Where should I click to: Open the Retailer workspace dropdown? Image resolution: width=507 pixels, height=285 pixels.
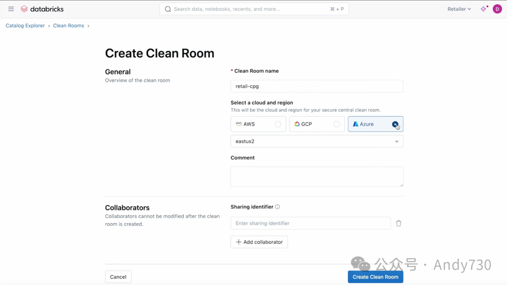(x=459, y=9)
